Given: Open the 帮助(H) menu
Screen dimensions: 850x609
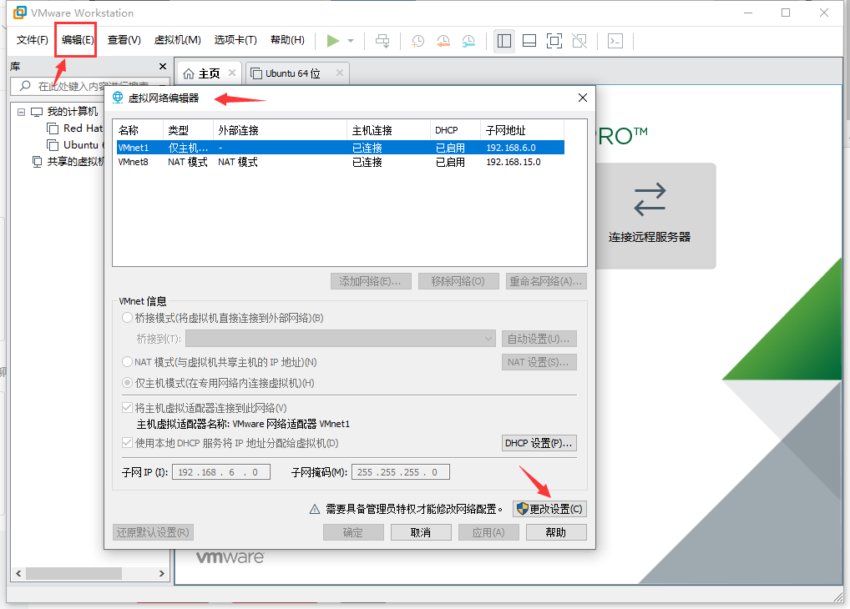Looking at the screenshot, I should [x=287, y=40].
